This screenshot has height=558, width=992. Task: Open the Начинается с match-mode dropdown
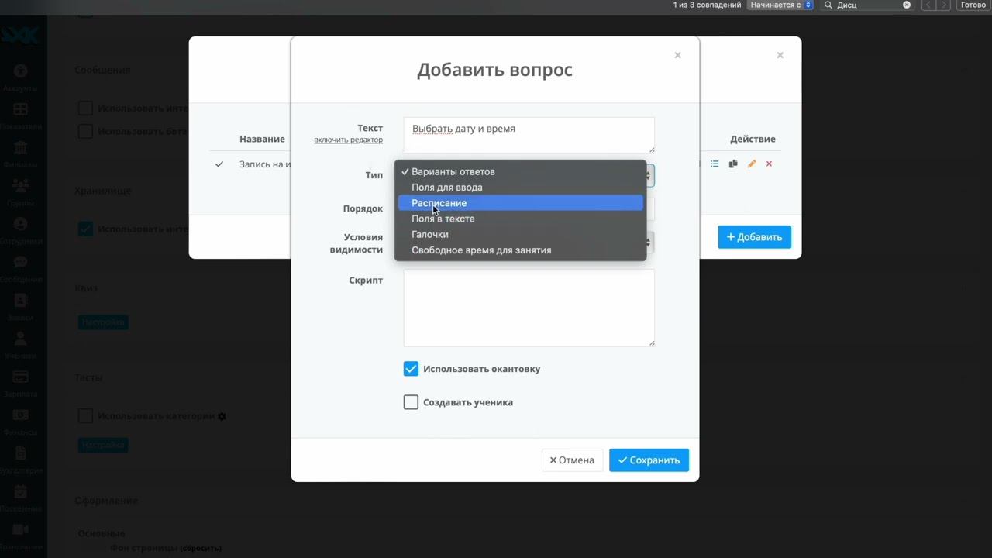click(780, 5)
